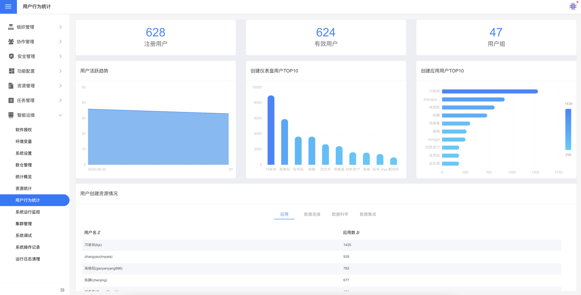Screen dimensions: 581x295
Task: Go to 资源统计 page
Action: (23, 188)
